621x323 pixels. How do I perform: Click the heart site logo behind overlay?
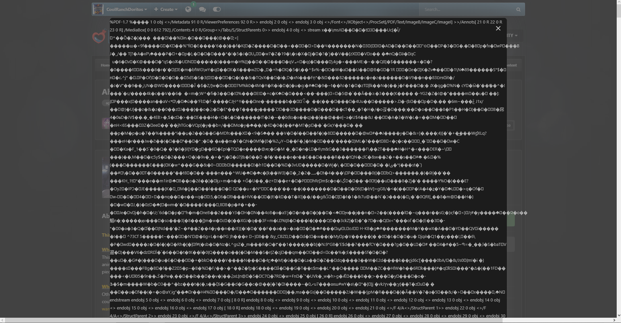pos(99,36)
